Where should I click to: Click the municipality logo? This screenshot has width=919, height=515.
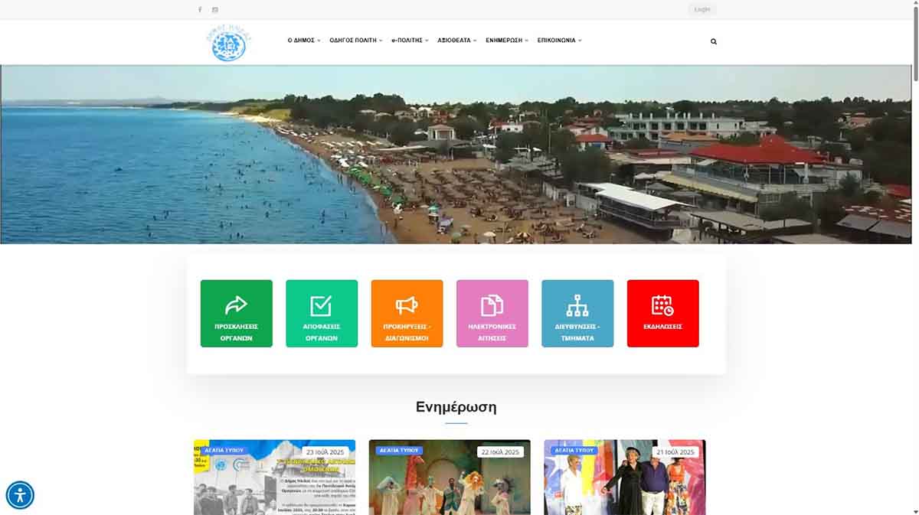pos(229,43)
